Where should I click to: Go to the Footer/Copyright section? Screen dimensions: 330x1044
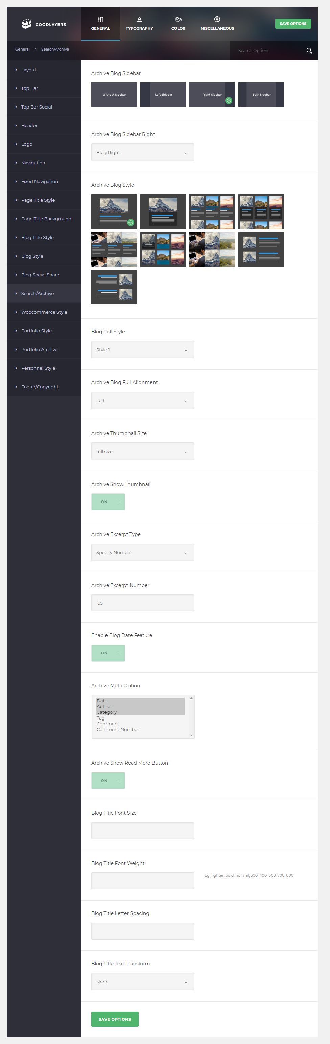coord(40,387)
